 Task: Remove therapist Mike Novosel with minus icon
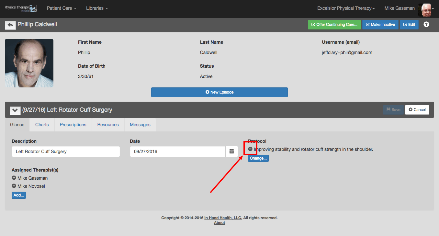tap(14, 186)
